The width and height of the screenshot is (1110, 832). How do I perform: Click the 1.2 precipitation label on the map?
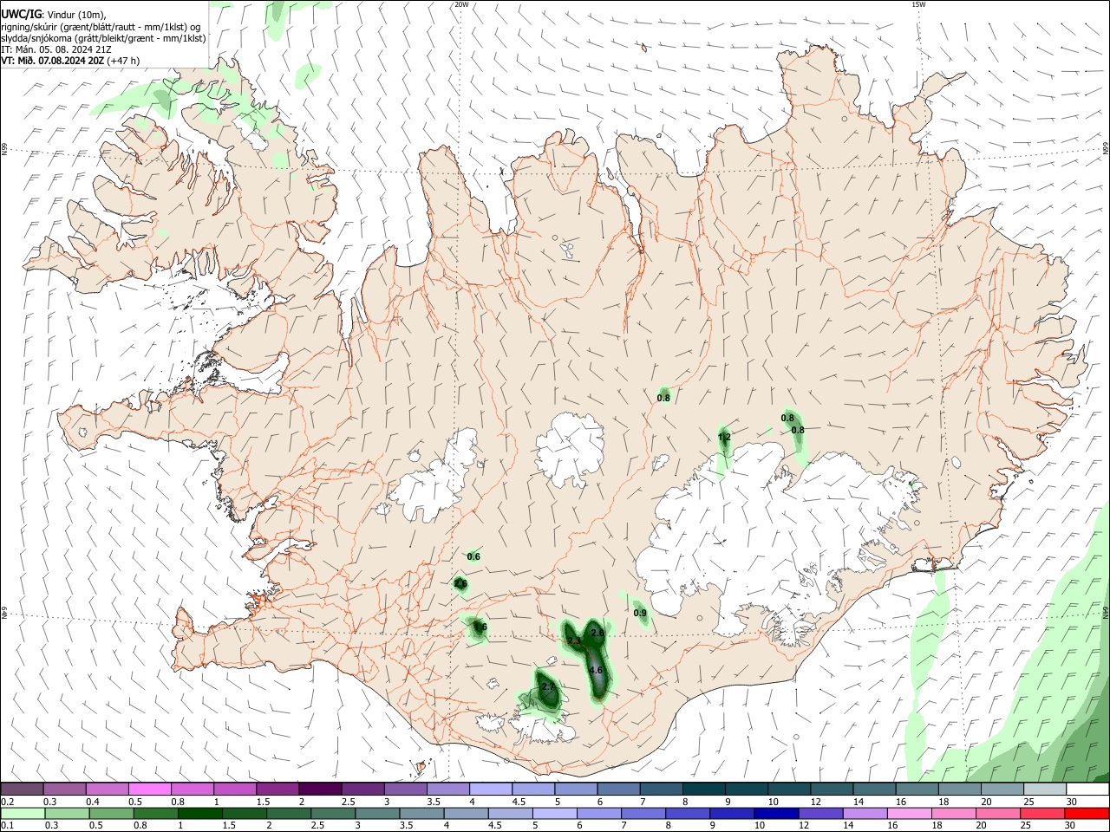tap(724, 438)
